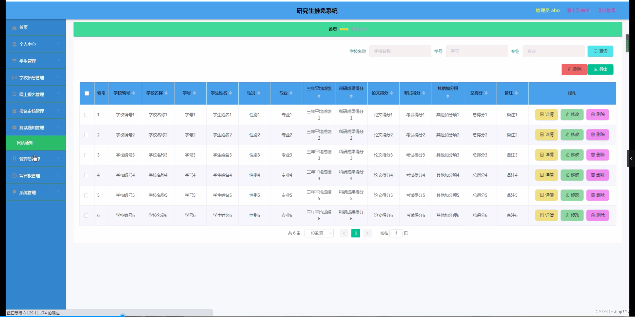635x317 pixels.
Task: Select the 复试通知 submenu item
Action: [25, 143]
